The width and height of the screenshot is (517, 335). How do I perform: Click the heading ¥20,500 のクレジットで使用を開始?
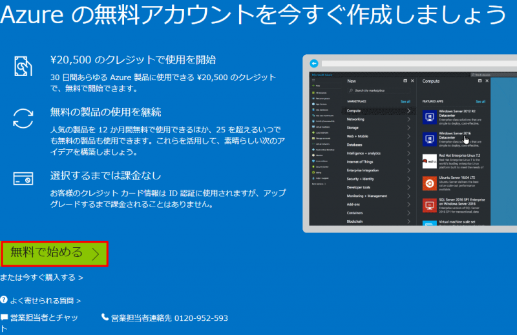pyautogui.click(x=133, y=59)
